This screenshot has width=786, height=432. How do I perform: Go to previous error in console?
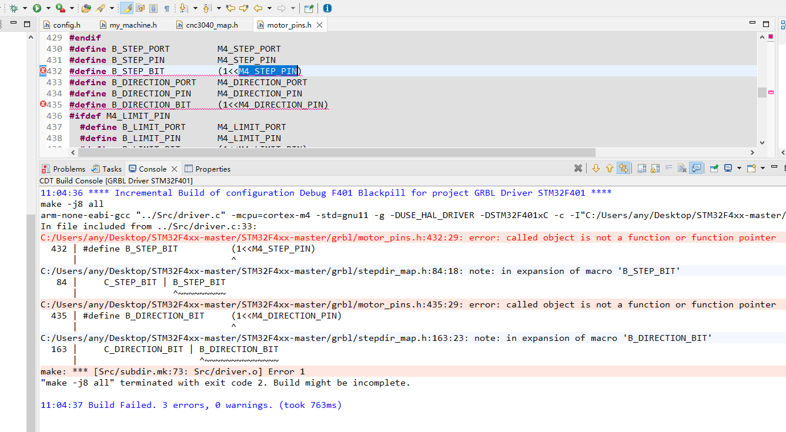(609, 168)
